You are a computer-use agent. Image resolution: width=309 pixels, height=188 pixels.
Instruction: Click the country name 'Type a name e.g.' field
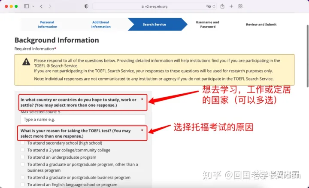83,120
